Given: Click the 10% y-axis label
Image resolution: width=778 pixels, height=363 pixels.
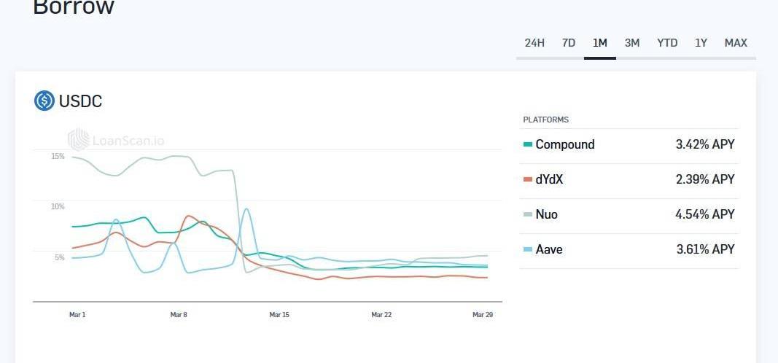Looking at the screenshot, I should [58, 207].
